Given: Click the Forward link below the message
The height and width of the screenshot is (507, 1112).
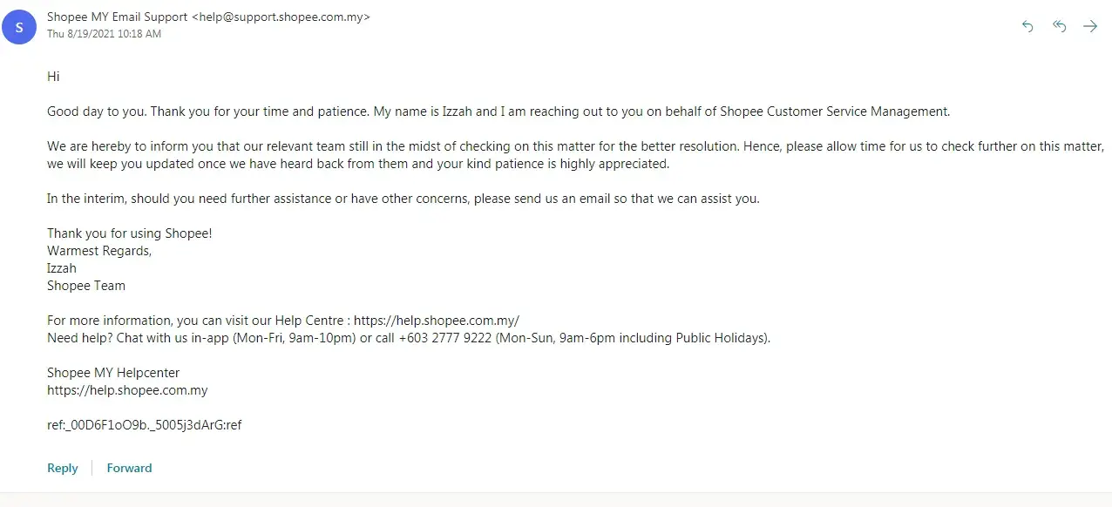Looking at the screenshot, I should [129, 469].
